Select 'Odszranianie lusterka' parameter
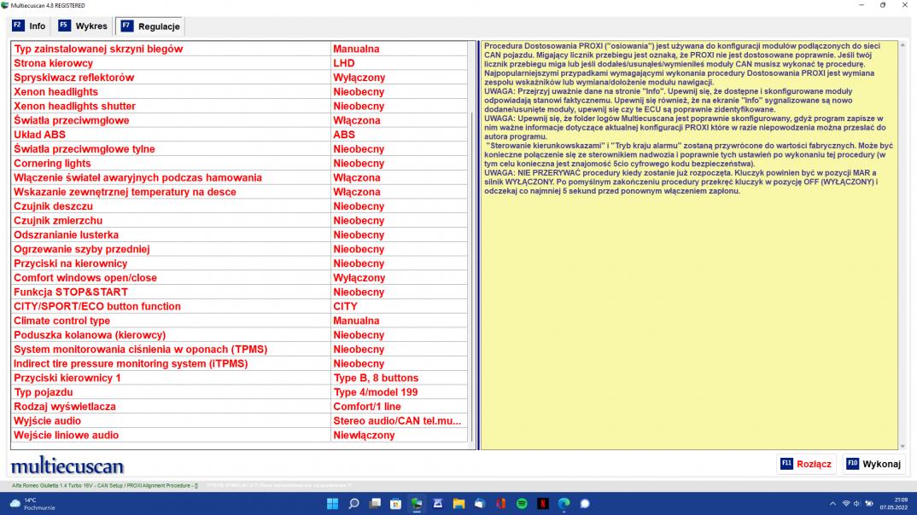This screenshot has width=917, height=515. point(239,234)
